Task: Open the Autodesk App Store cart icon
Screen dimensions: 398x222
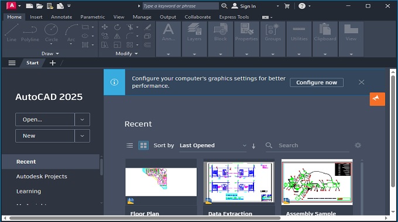Action: pos(287,6)
